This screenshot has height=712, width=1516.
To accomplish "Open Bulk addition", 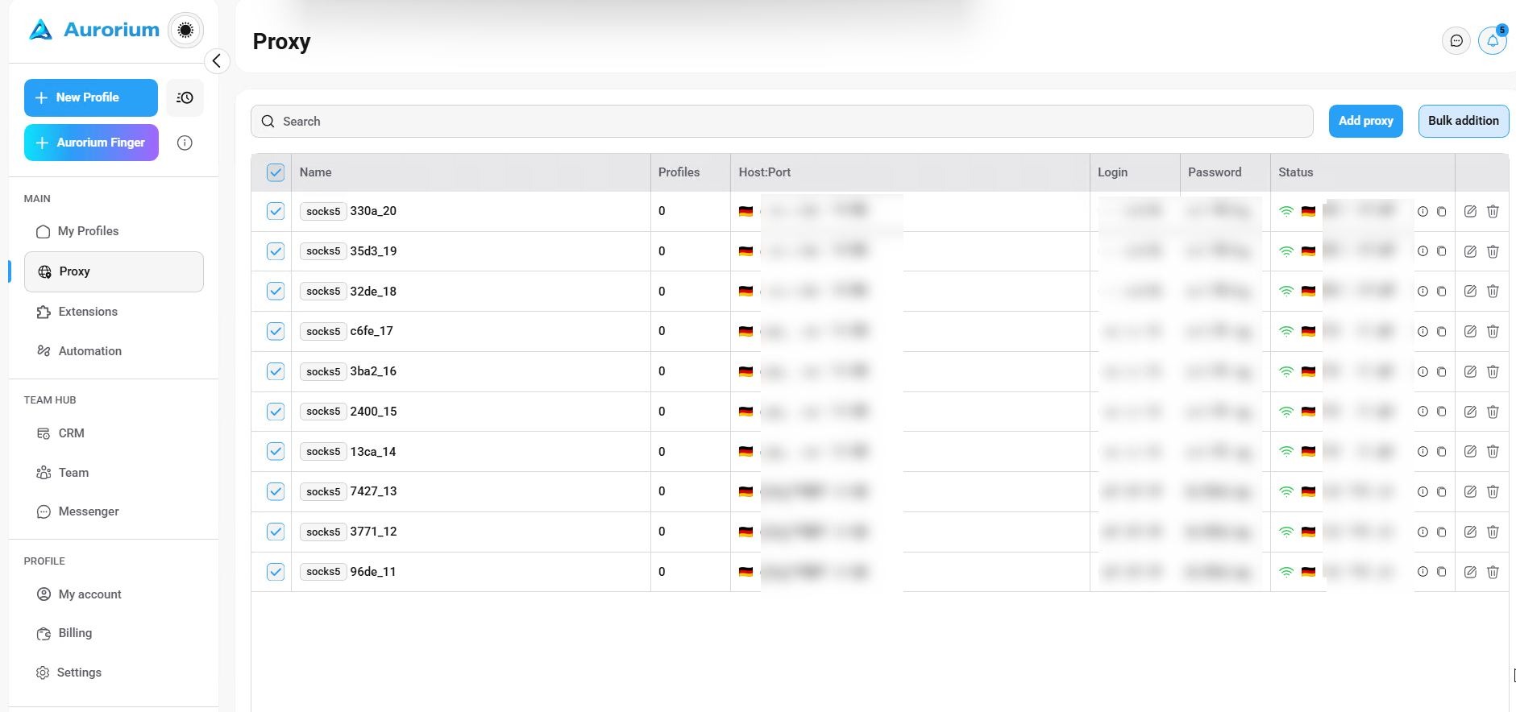I will coord(1463,121).
